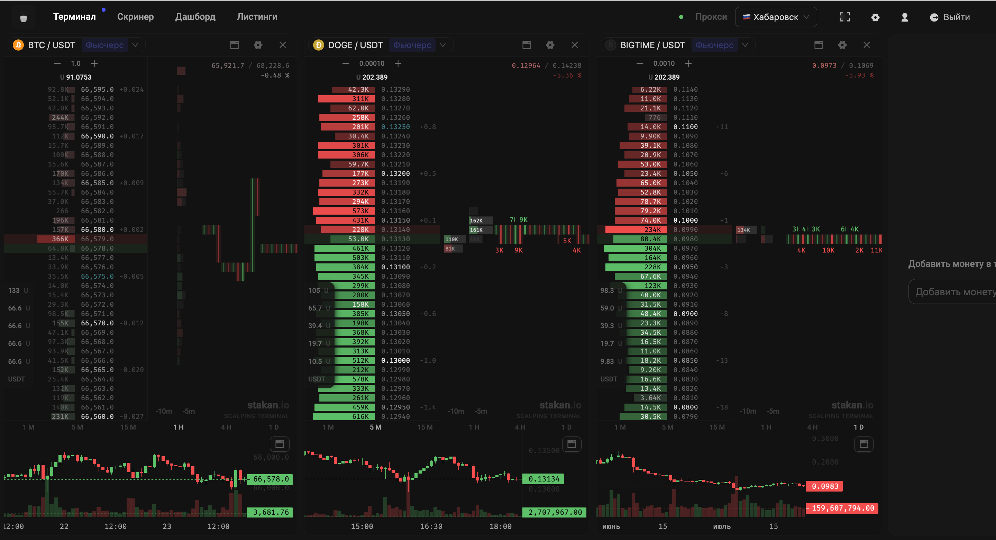Decrease BIGTIME price step with minus
Viewport: 996px width, 540px height.
click(640, 63)
